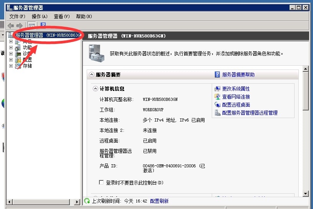Click the 已禁用 remote management value
The height and width of the screenshot is (209, 313).
click(150, 151)
